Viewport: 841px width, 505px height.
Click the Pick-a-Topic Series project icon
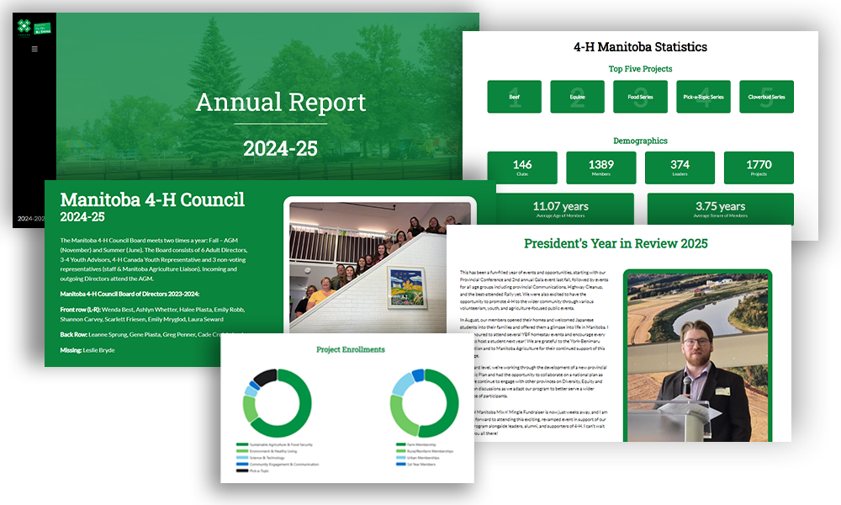click(703, 96)
